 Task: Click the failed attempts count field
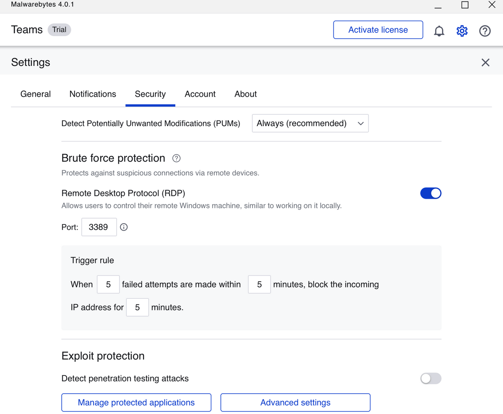(x=108, y=285)
